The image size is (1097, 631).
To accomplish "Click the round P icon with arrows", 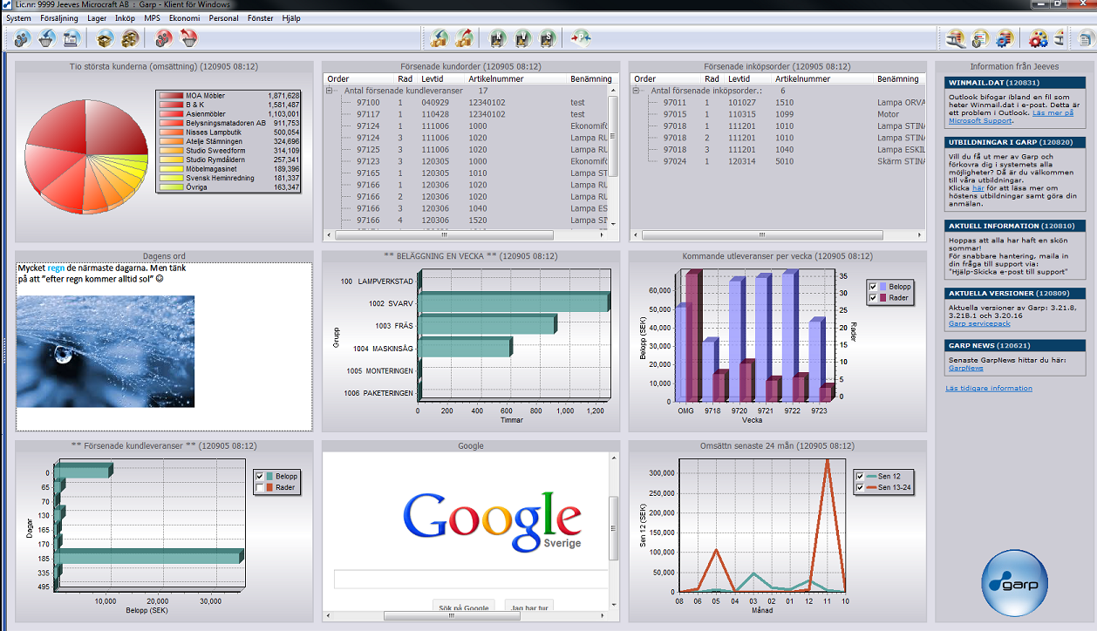I will pyautogui.click(x=581, y=38).
